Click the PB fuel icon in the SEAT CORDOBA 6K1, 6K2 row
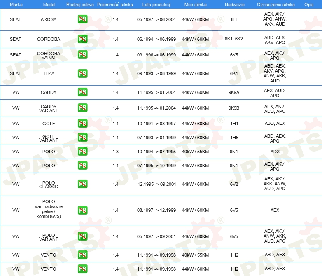 pos(82,39)
